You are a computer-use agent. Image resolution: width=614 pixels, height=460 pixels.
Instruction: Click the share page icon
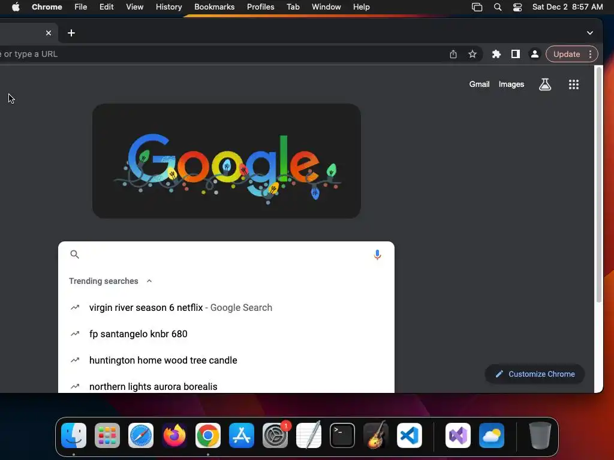pyautogui.click(x=453, y=54)
